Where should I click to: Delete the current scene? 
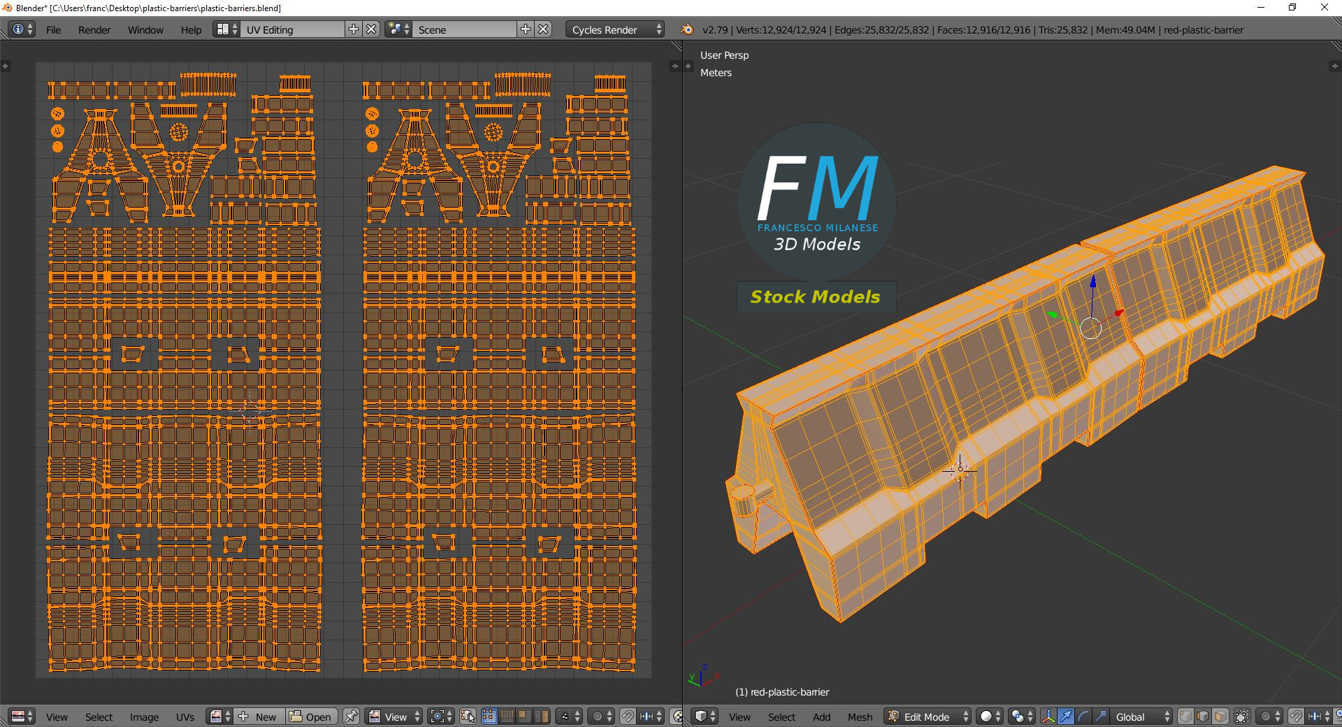coord(544,29)
